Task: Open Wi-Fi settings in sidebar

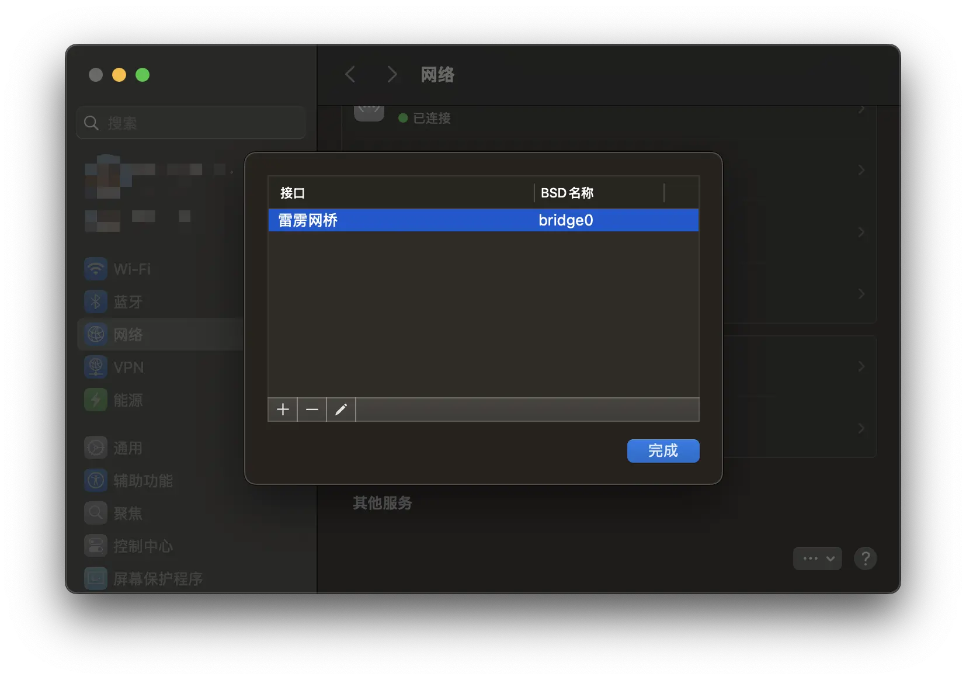Action: tap(132, 269)
